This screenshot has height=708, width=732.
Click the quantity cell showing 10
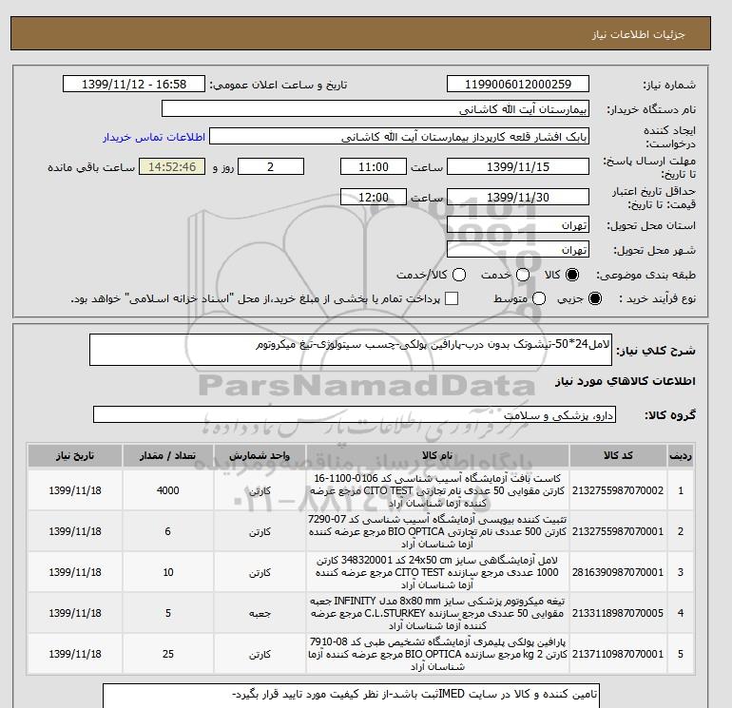pyautogui.click(x=168, y=572)
